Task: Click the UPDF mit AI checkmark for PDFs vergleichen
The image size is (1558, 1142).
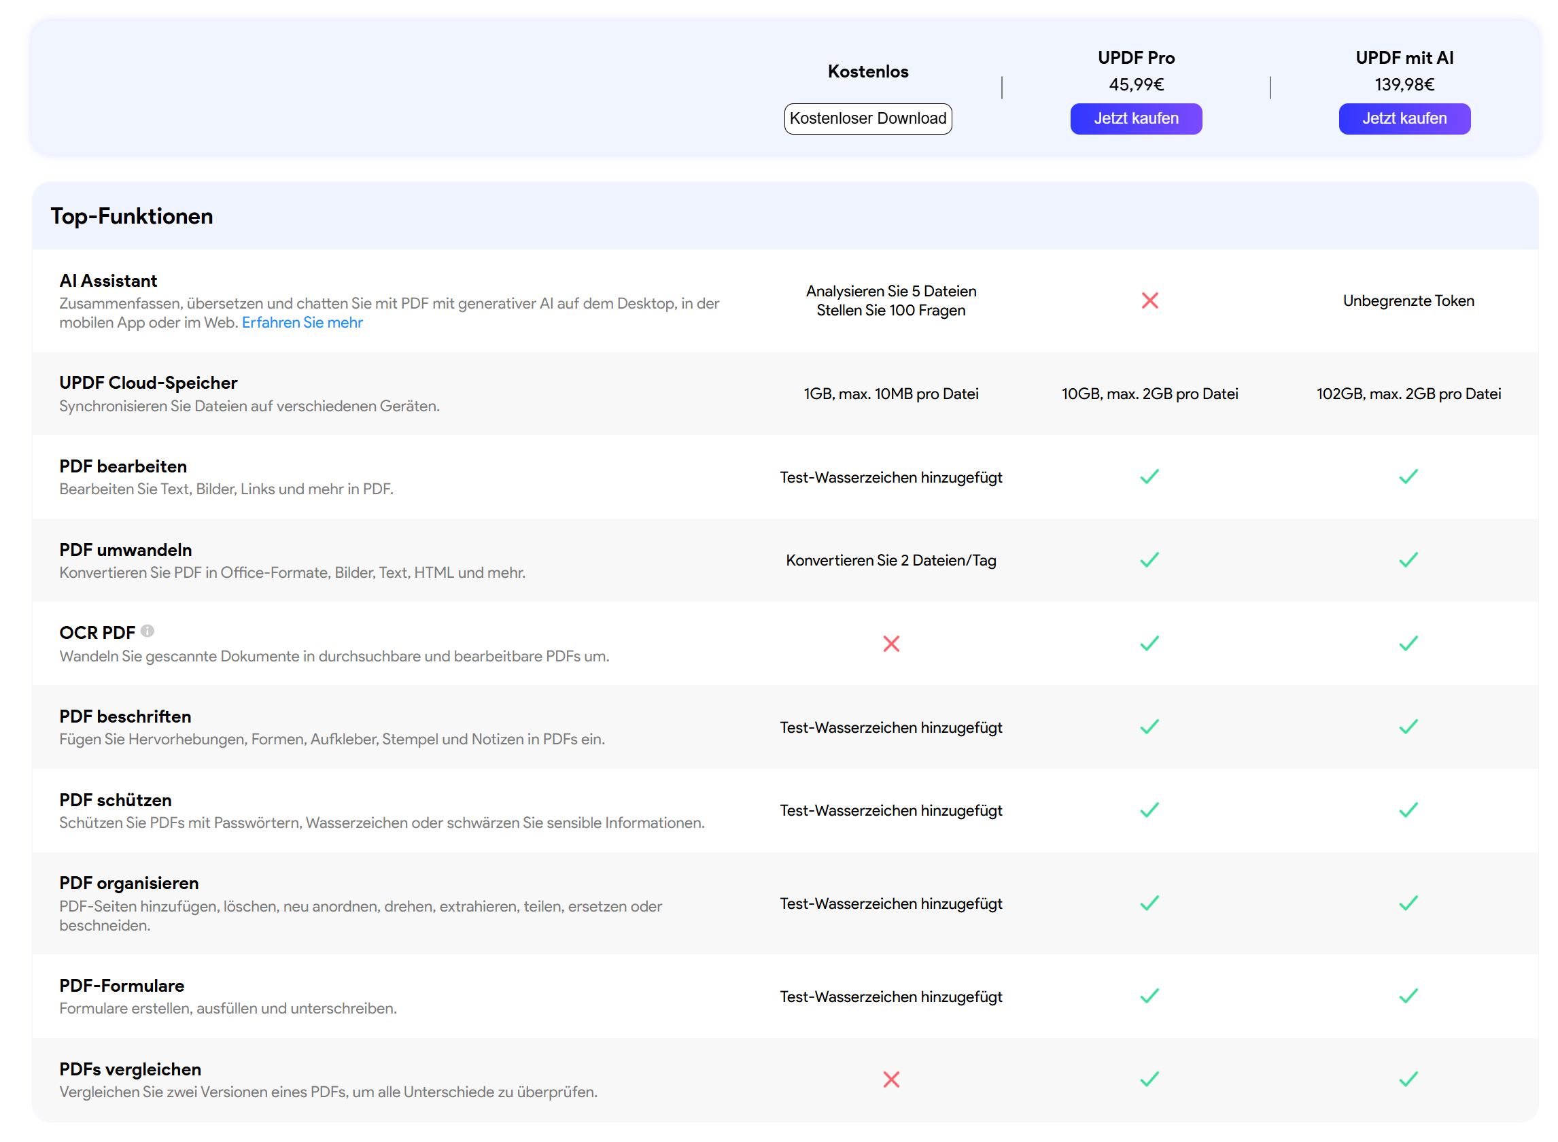Action: pos(1408,1079)
